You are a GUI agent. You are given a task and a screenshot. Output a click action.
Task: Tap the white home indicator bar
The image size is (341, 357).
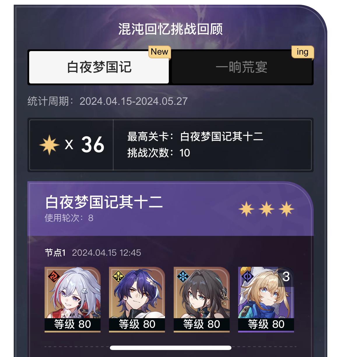pos(170,348)
